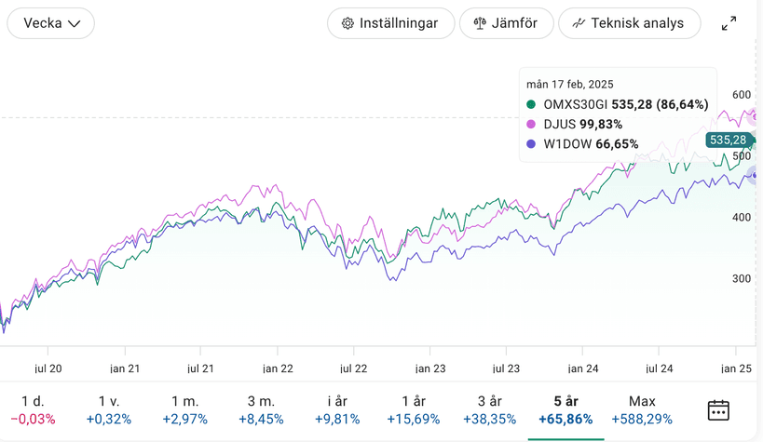This screenshot has height=442, width=763.
Task: Choose the 3 år period
Action: coord(488,409)
